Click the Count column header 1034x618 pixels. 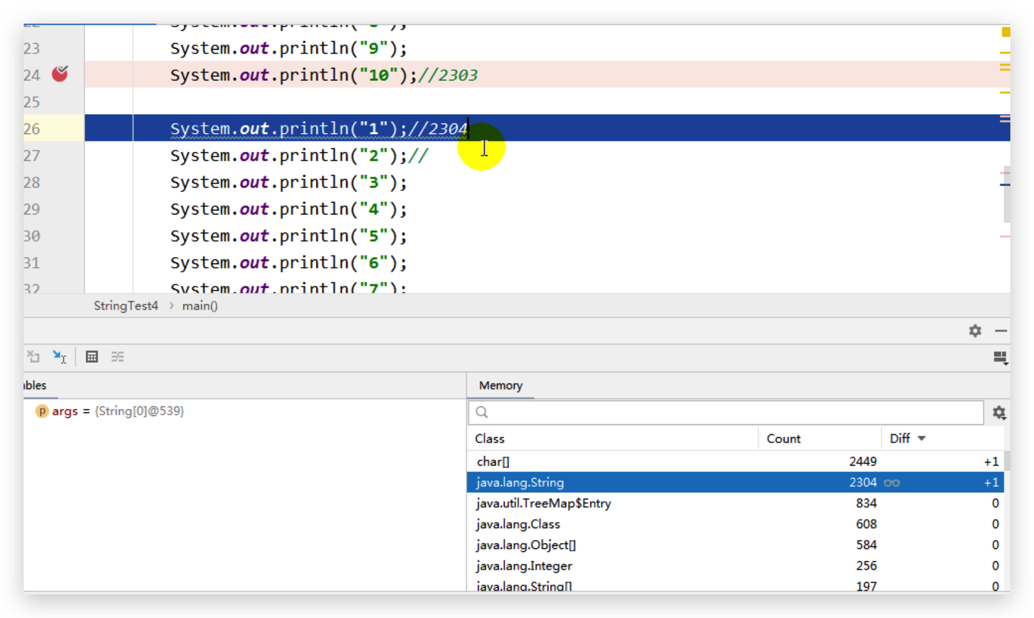(783, 438)
